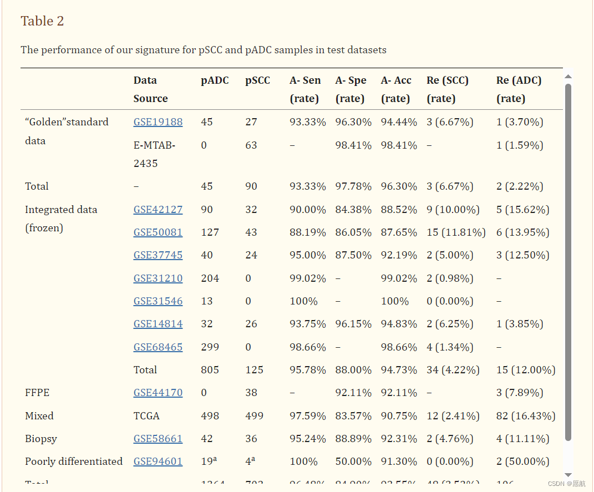Select the 'Table 2' heading
Viewport: 594px width, 492px height.
42,21
